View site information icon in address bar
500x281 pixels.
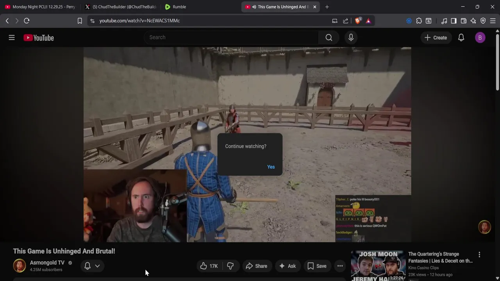[x=92, y=21]
